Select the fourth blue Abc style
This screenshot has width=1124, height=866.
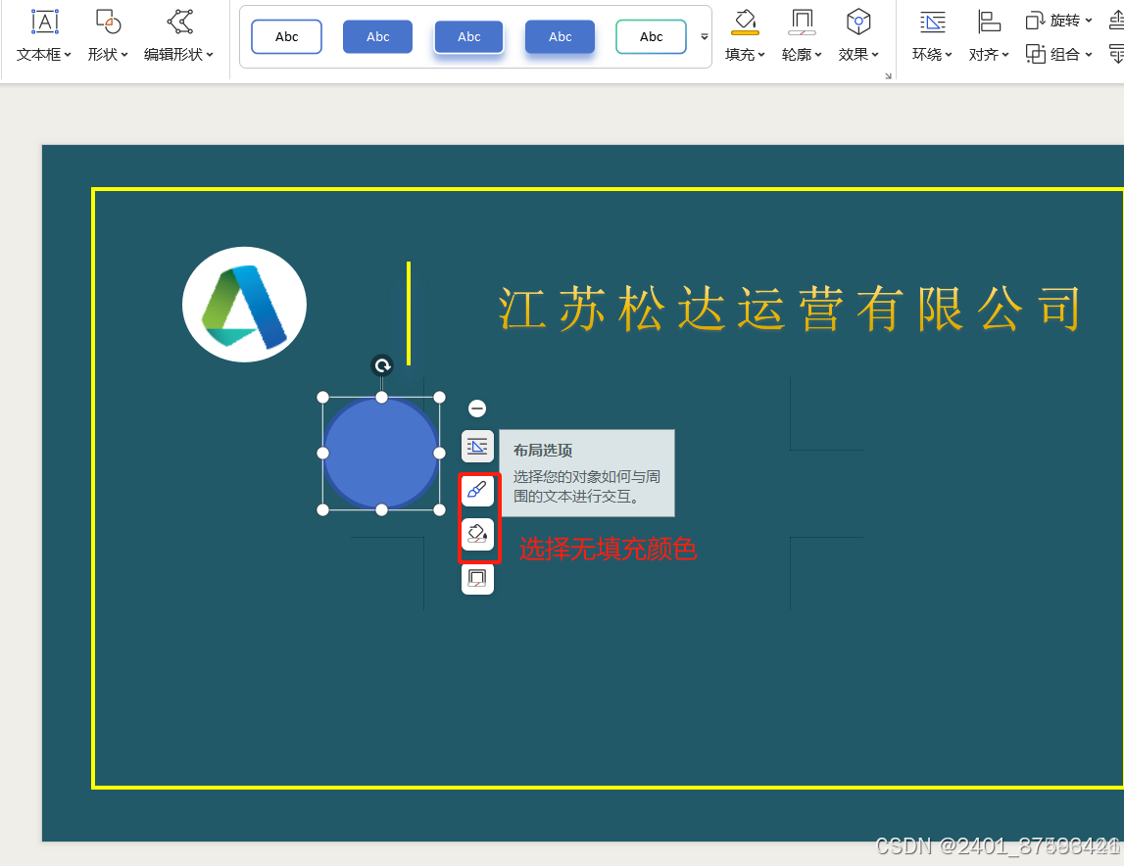click(560, 36)
